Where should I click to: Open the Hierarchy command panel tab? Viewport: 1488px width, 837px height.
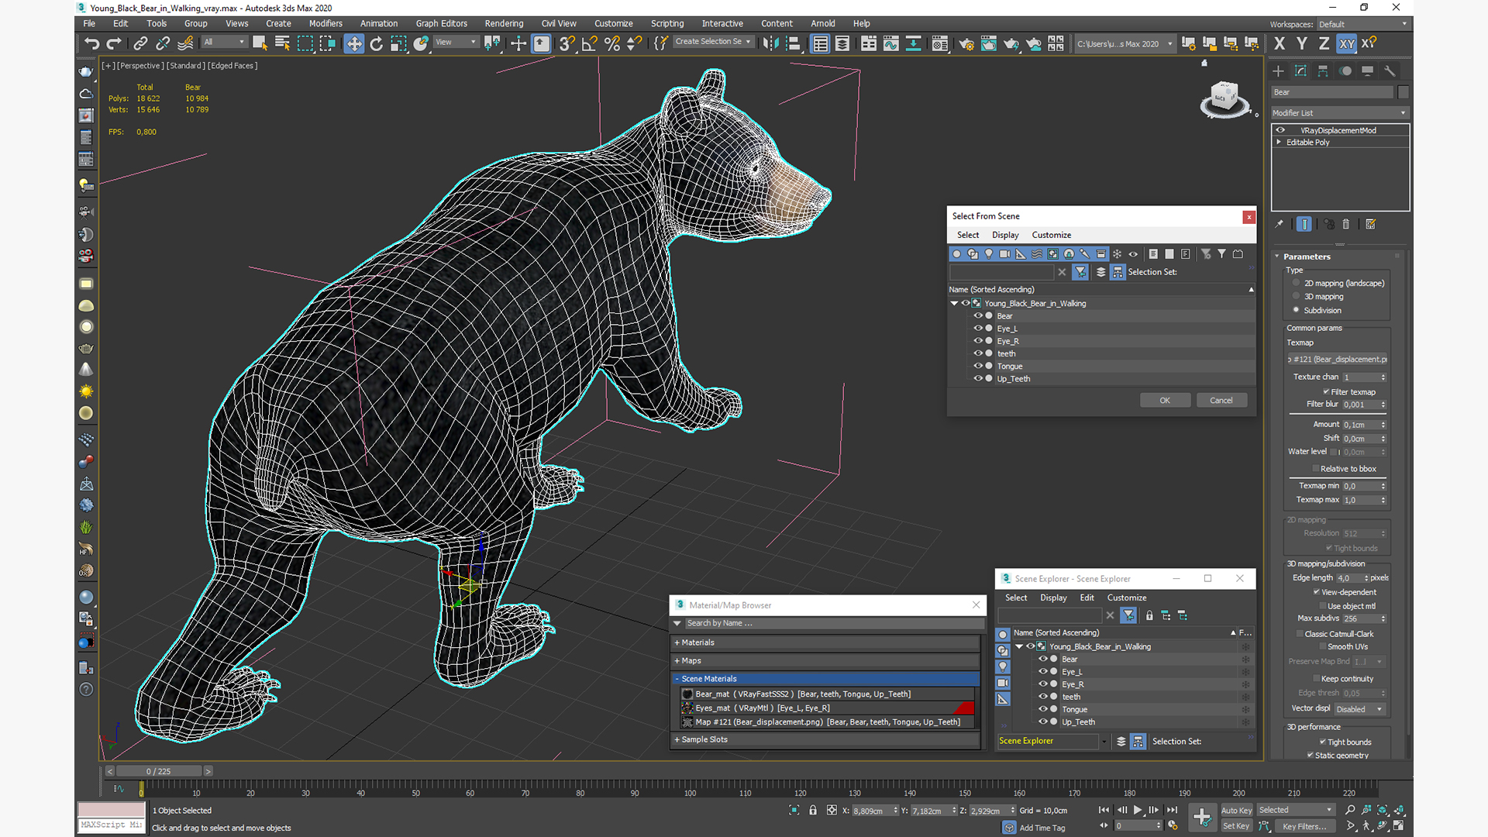click(x=1323, y=71)
